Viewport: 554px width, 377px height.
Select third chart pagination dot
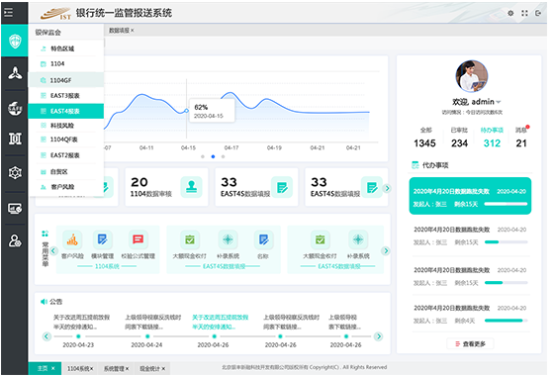click(223, 156)
